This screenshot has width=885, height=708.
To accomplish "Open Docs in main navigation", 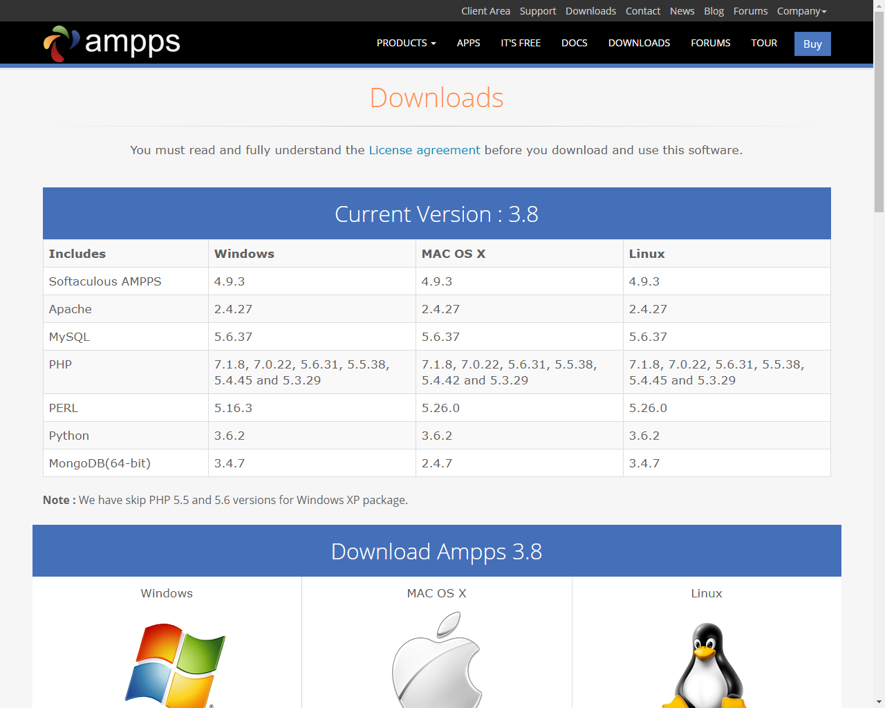I will 574,43.
